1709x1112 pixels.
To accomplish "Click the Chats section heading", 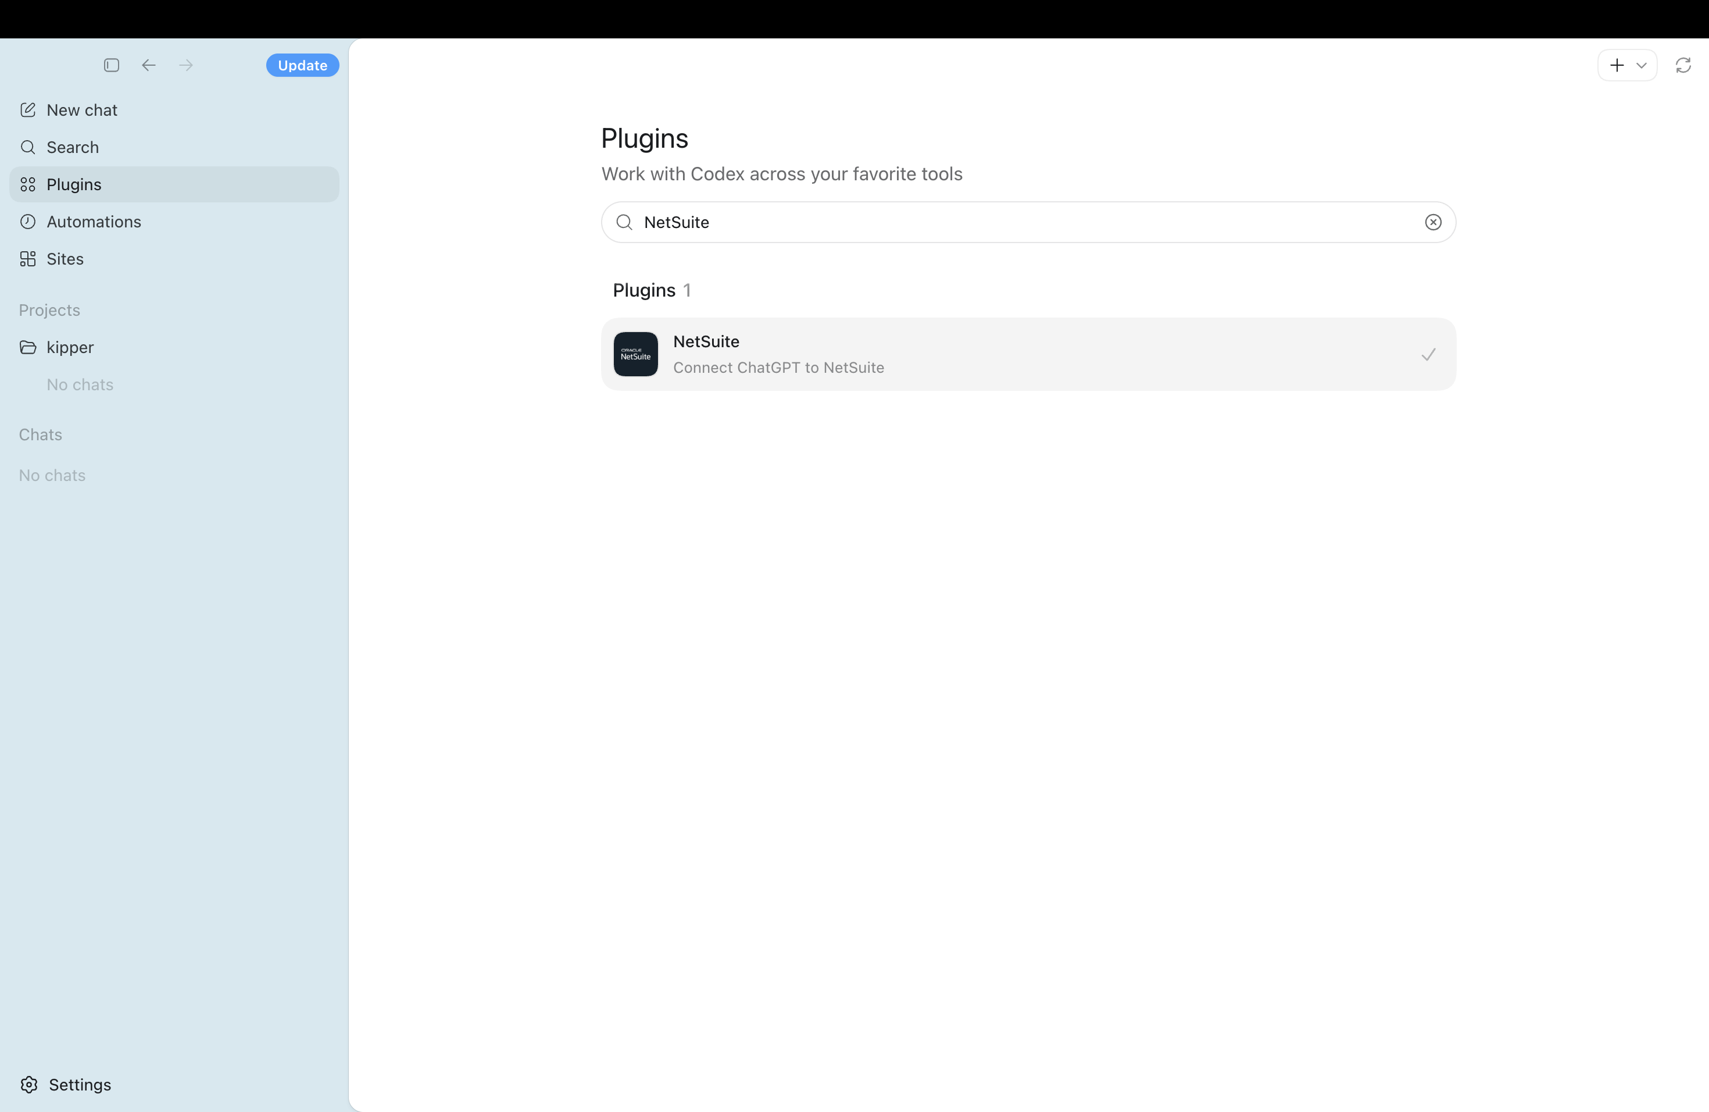I will (x=40, y=434).
